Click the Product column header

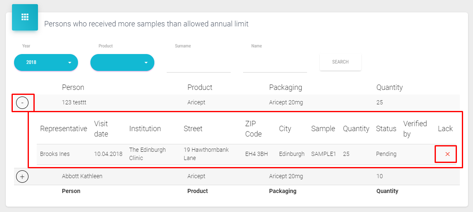200,87
